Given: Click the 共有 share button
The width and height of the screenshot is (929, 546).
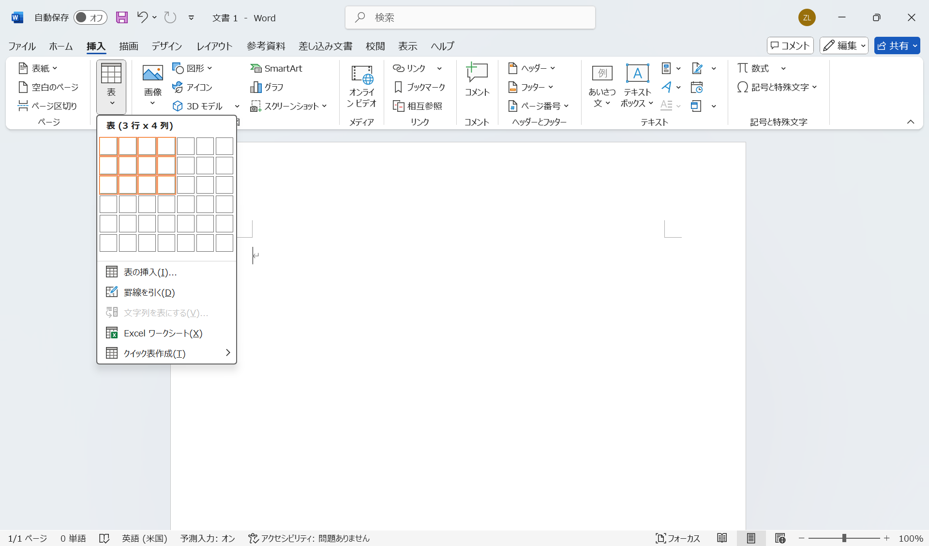Looking at the screenshot, I should click(x=897, y=45).
